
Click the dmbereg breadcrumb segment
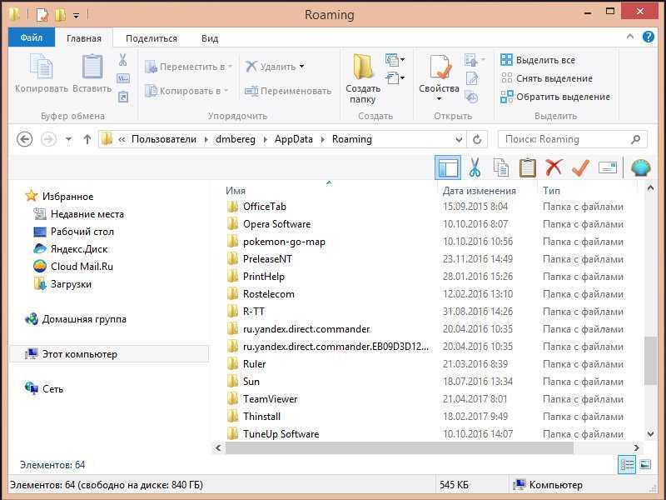236,139
